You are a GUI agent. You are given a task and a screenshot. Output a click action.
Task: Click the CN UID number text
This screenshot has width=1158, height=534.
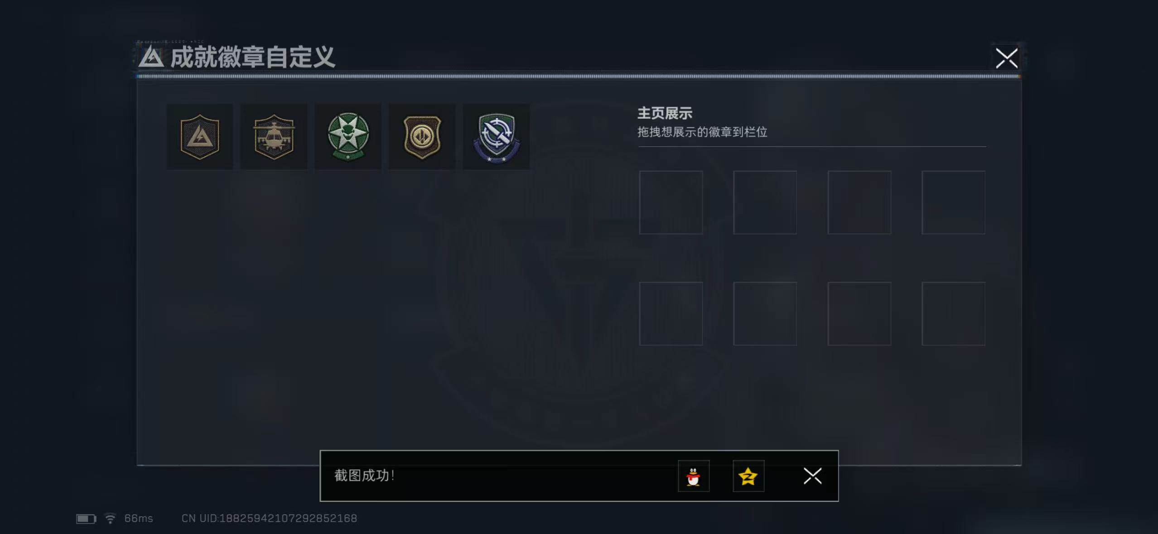[x=269, y=518]
